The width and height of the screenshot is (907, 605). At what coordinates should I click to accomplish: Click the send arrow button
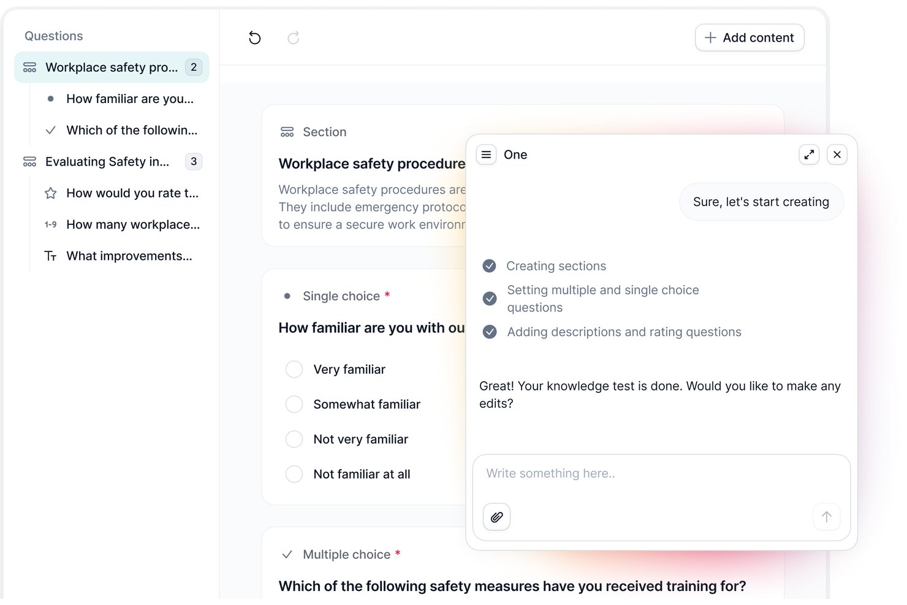(x=827, y=517)
